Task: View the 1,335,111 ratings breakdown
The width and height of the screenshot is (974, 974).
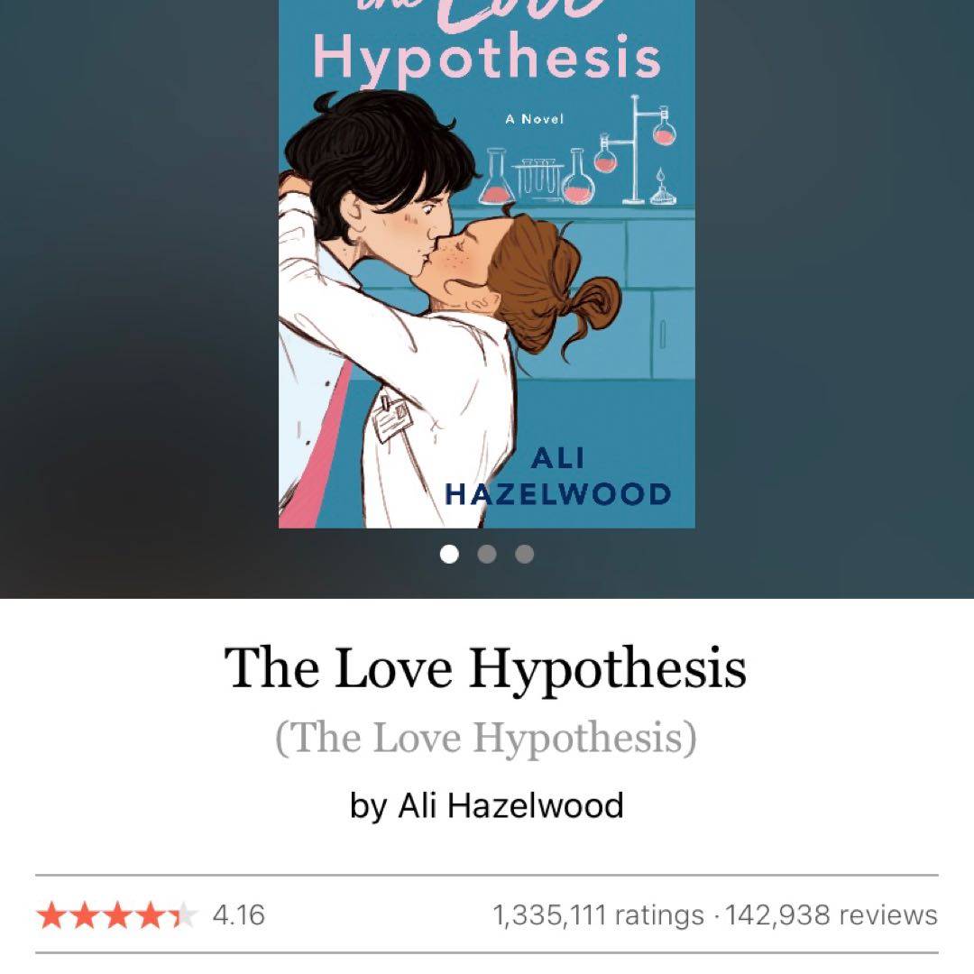Action: pos(598,915)
